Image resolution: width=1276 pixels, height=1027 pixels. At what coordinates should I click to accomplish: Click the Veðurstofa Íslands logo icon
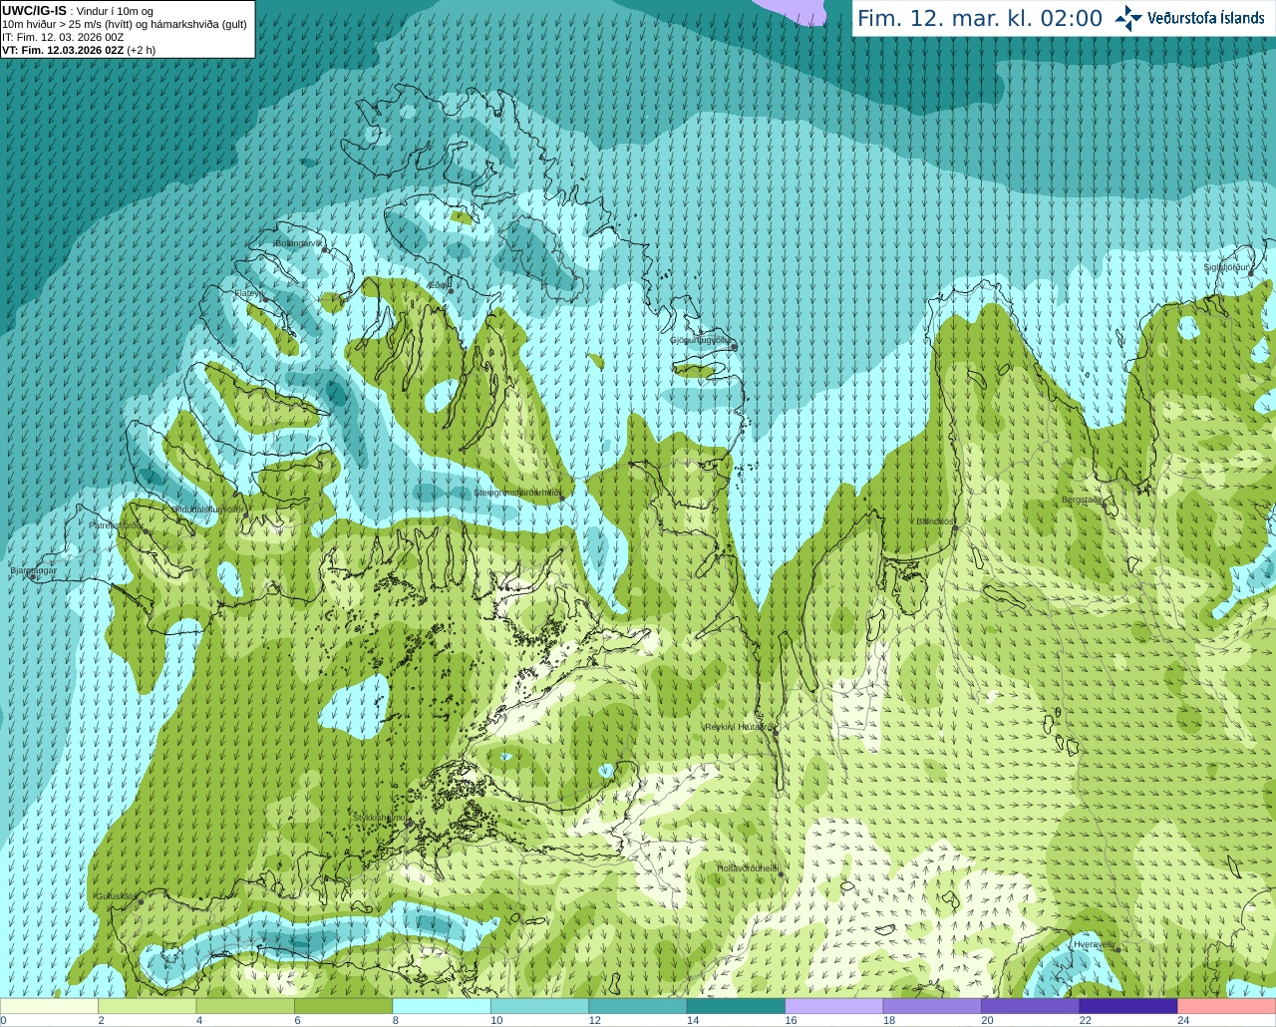[1128, 18]
